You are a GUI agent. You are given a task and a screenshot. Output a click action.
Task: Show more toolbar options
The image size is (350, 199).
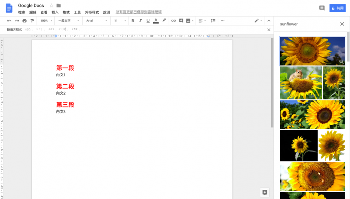(x=223, y=21)
